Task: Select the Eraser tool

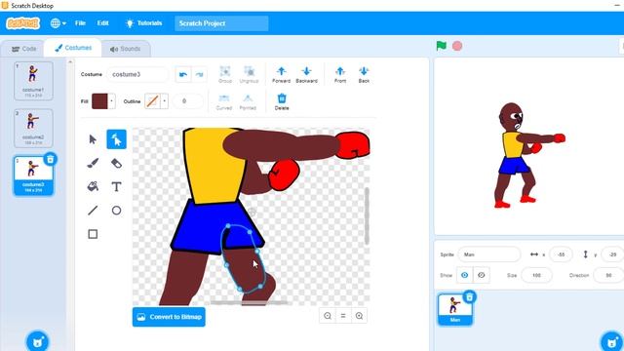Action: (x=116, y=163)
